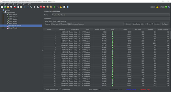Click the Browse... button

[128, 24]
